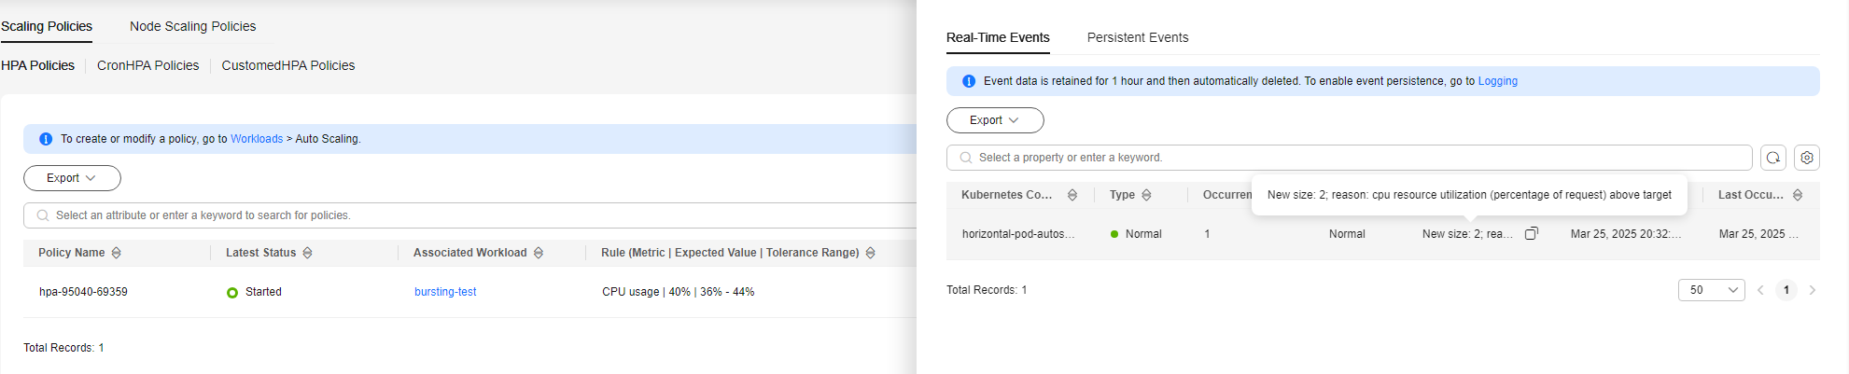The image size is (1849, 374).
Task: Sort by Policy Name column icon
Action: [117, 253]
